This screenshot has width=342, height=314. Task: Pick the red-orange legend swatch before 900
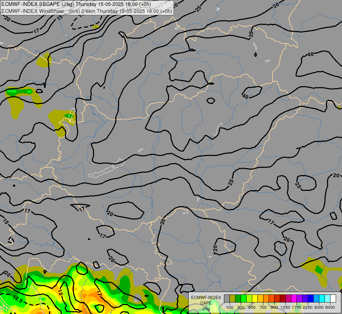271,298
